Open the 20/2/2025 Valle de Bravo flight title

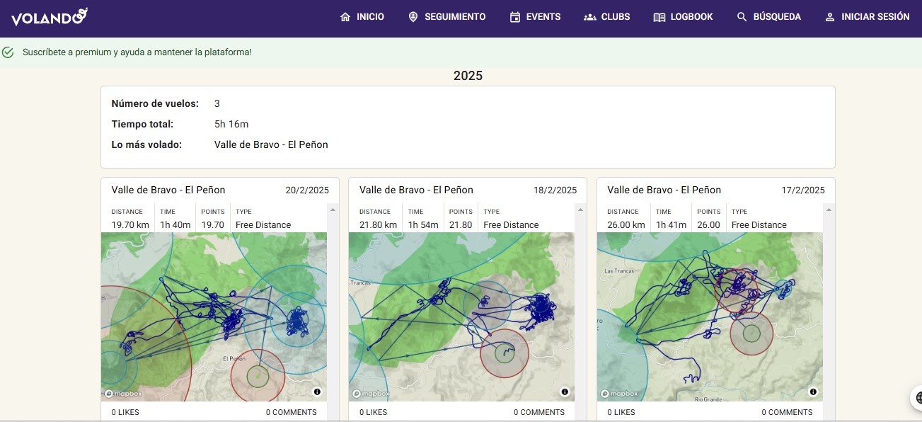click(x=168, y=190)
